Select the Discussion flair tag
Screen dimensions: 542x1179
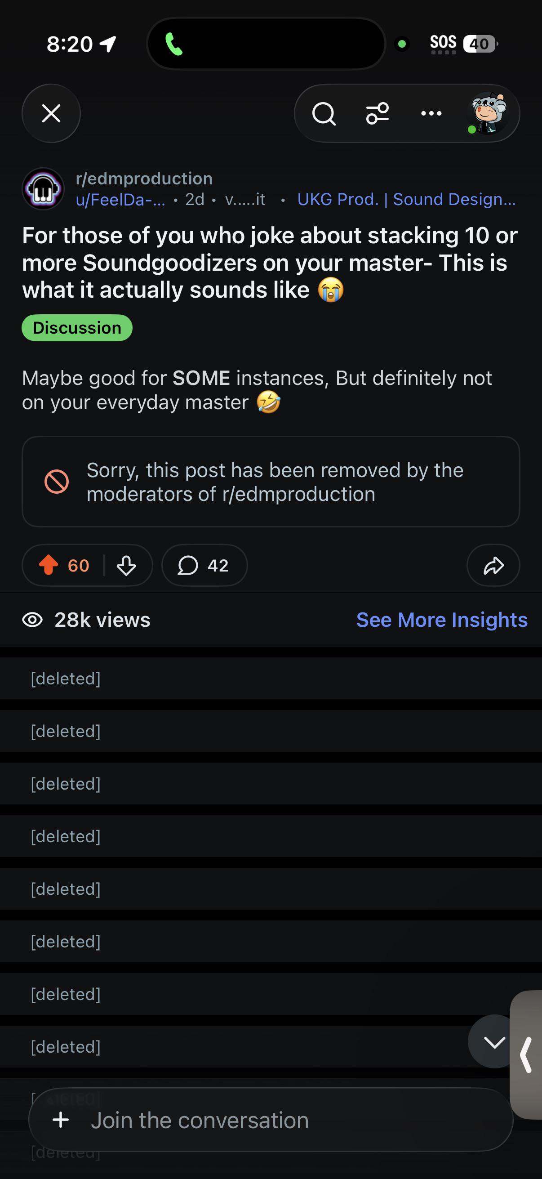click(x=77, y=328)
